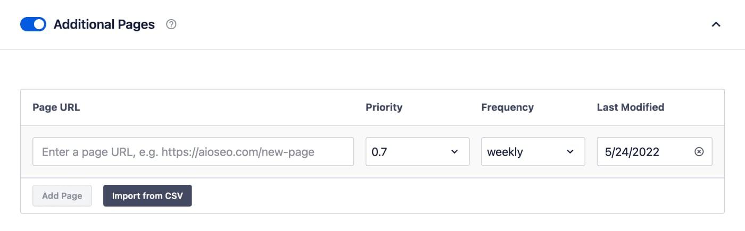Click the Page URL column header

click(x=56, y=107)
